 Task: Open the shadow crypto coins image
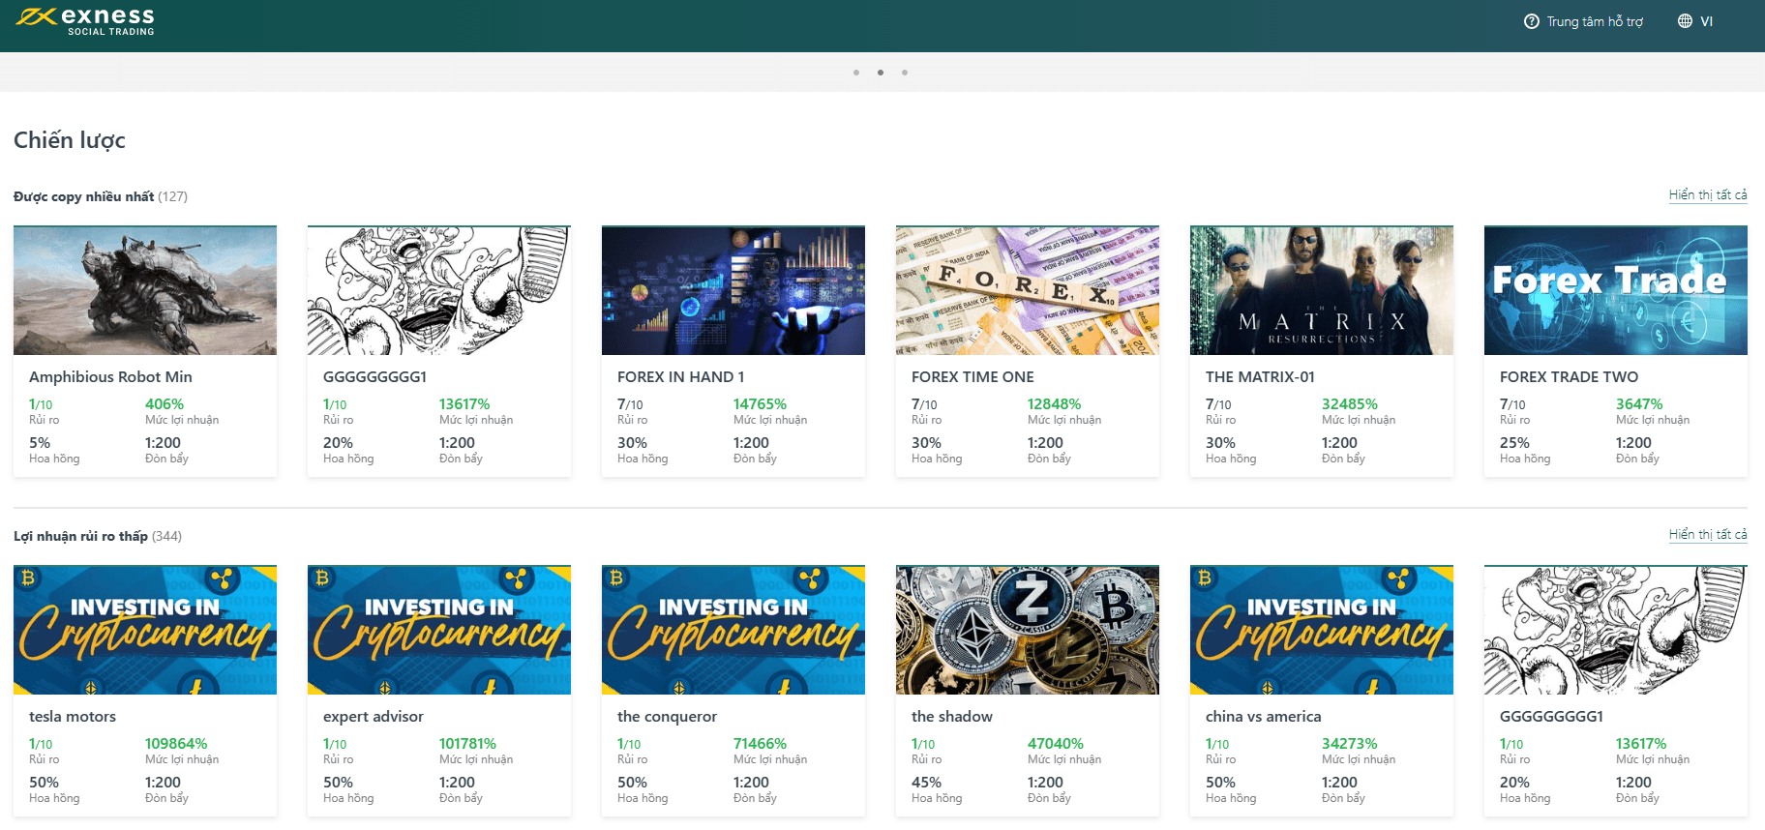click(1028, 630)
